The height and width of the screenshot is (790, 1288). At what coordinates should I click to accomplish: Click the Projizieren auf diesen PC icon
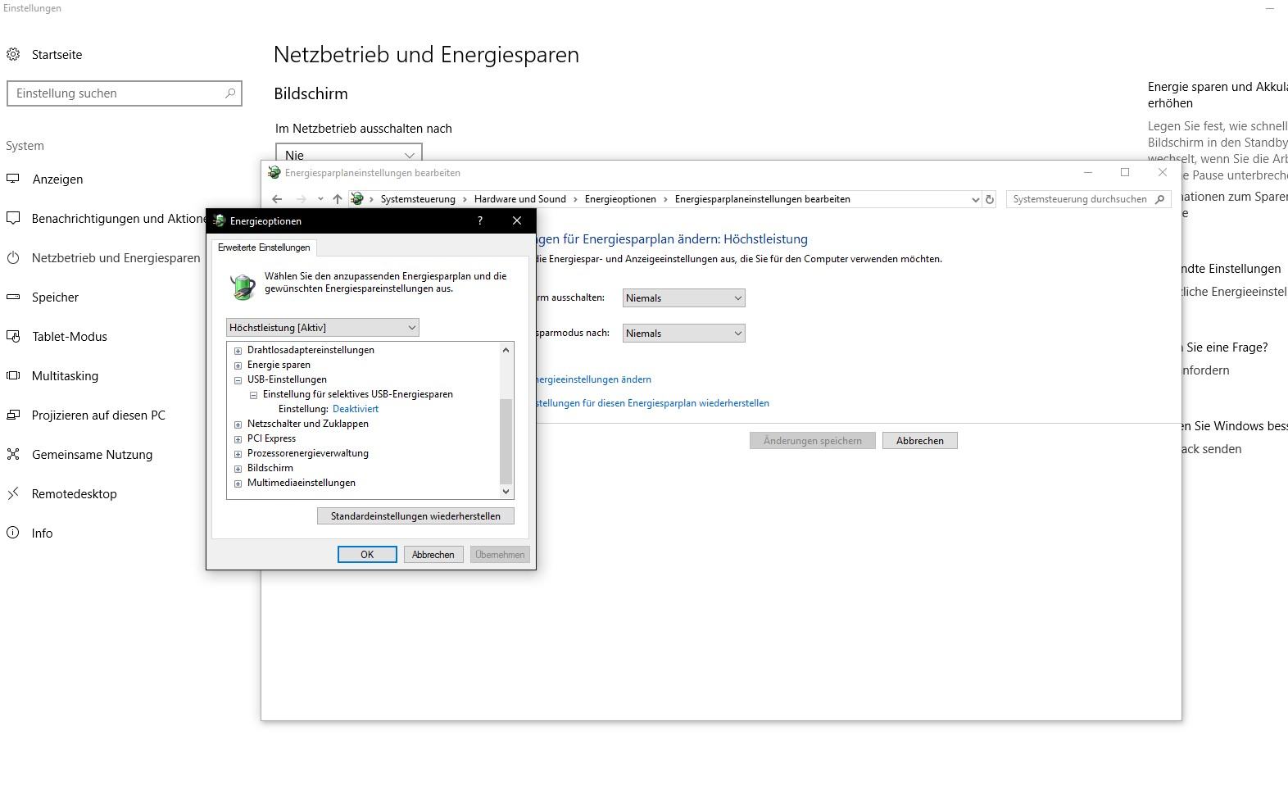click(x=13, y=415)
